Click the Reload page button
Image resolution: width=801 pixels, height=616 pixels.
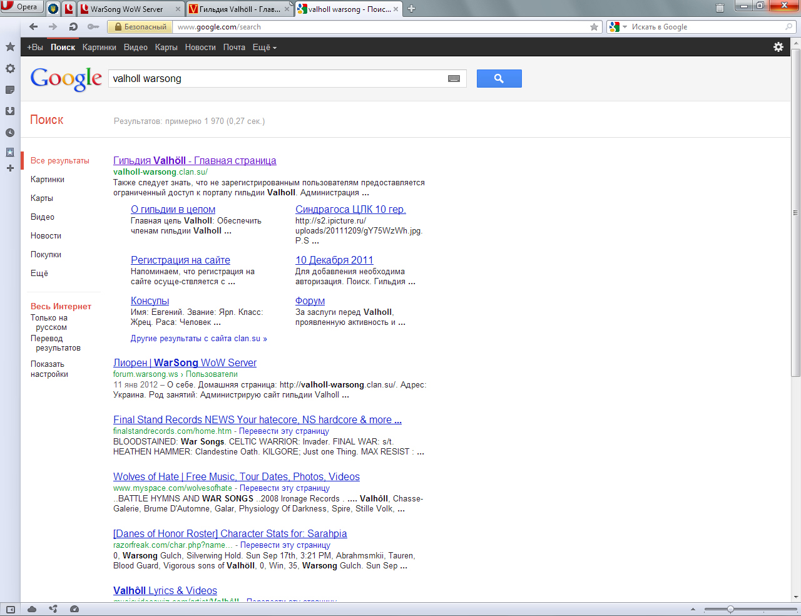73,27
